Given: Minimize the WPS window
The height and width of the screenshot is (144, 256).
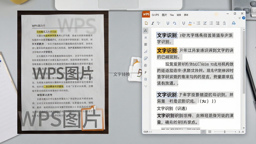Looking at the screenshot, I should pyautogui.click(x=227, y=14).
